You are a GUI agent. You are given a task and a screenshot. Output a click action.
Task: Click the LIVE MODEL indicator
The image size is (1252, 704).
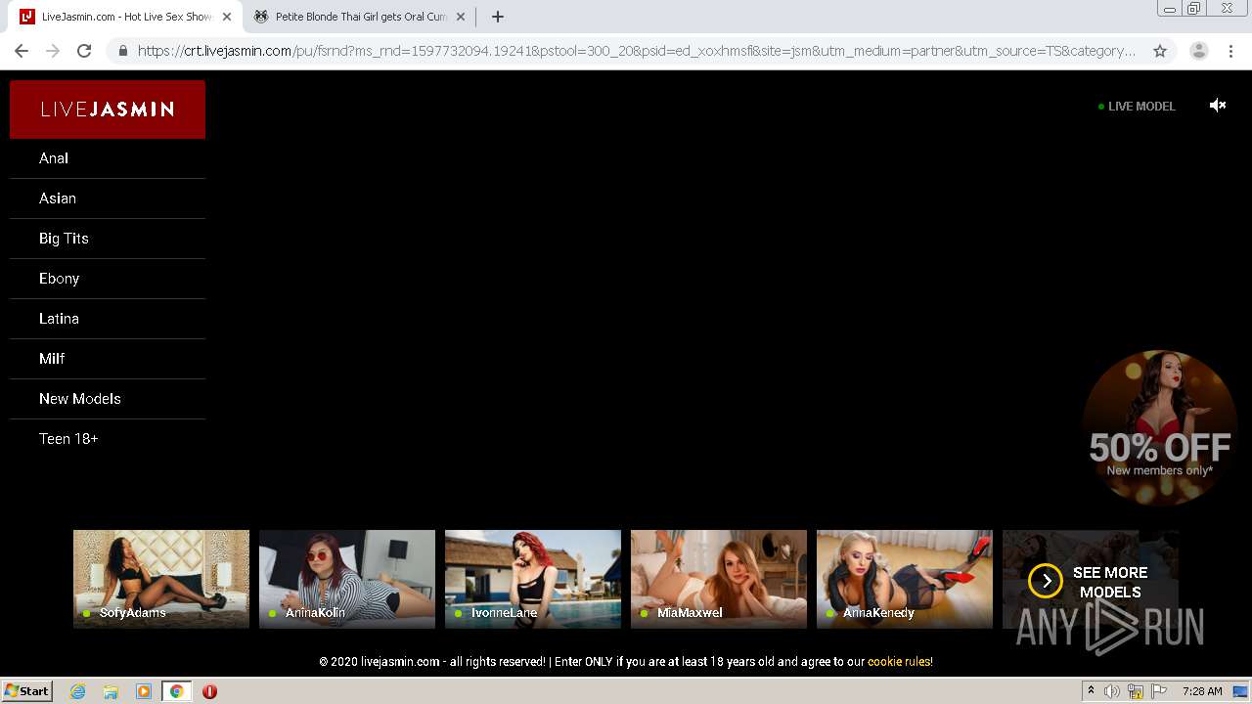click(1137, 106)
